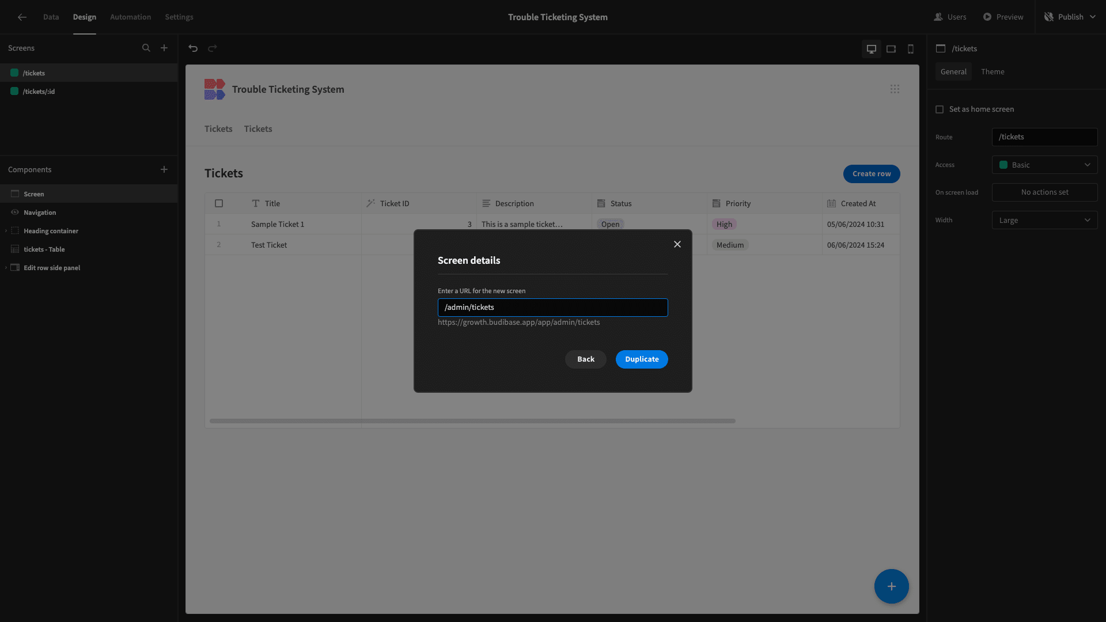1106x622 pixels.
Task: Click the Medium priority tag
Action: [730, 245]
